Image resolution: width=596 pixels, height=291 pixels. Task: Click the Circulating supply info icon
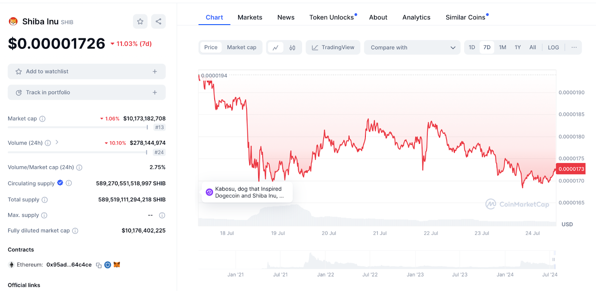[69, 183]
